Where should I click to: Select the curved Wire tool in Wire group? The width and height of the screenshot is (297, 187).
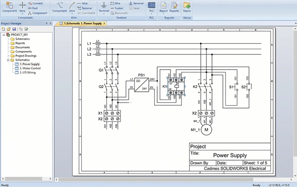(x=72, y=7)
